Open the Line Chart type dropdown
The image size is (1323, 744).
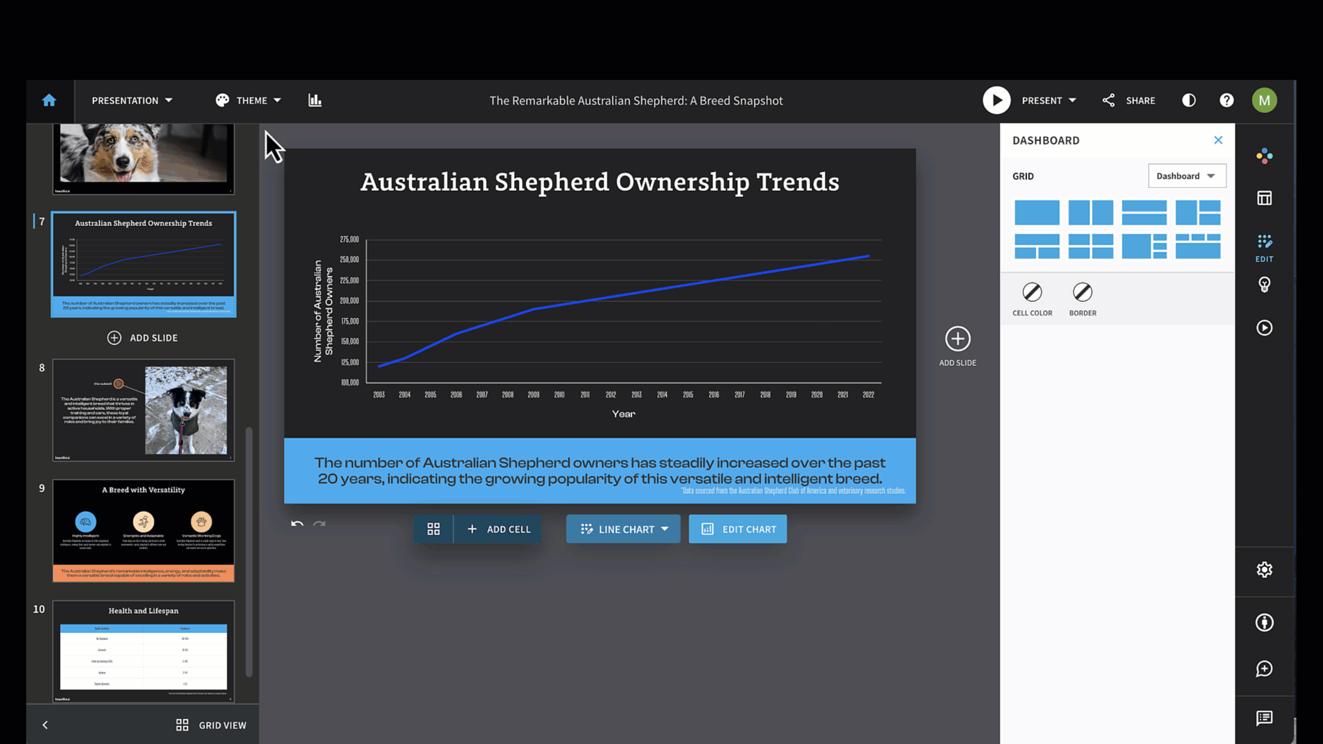[x=623, y=529]
